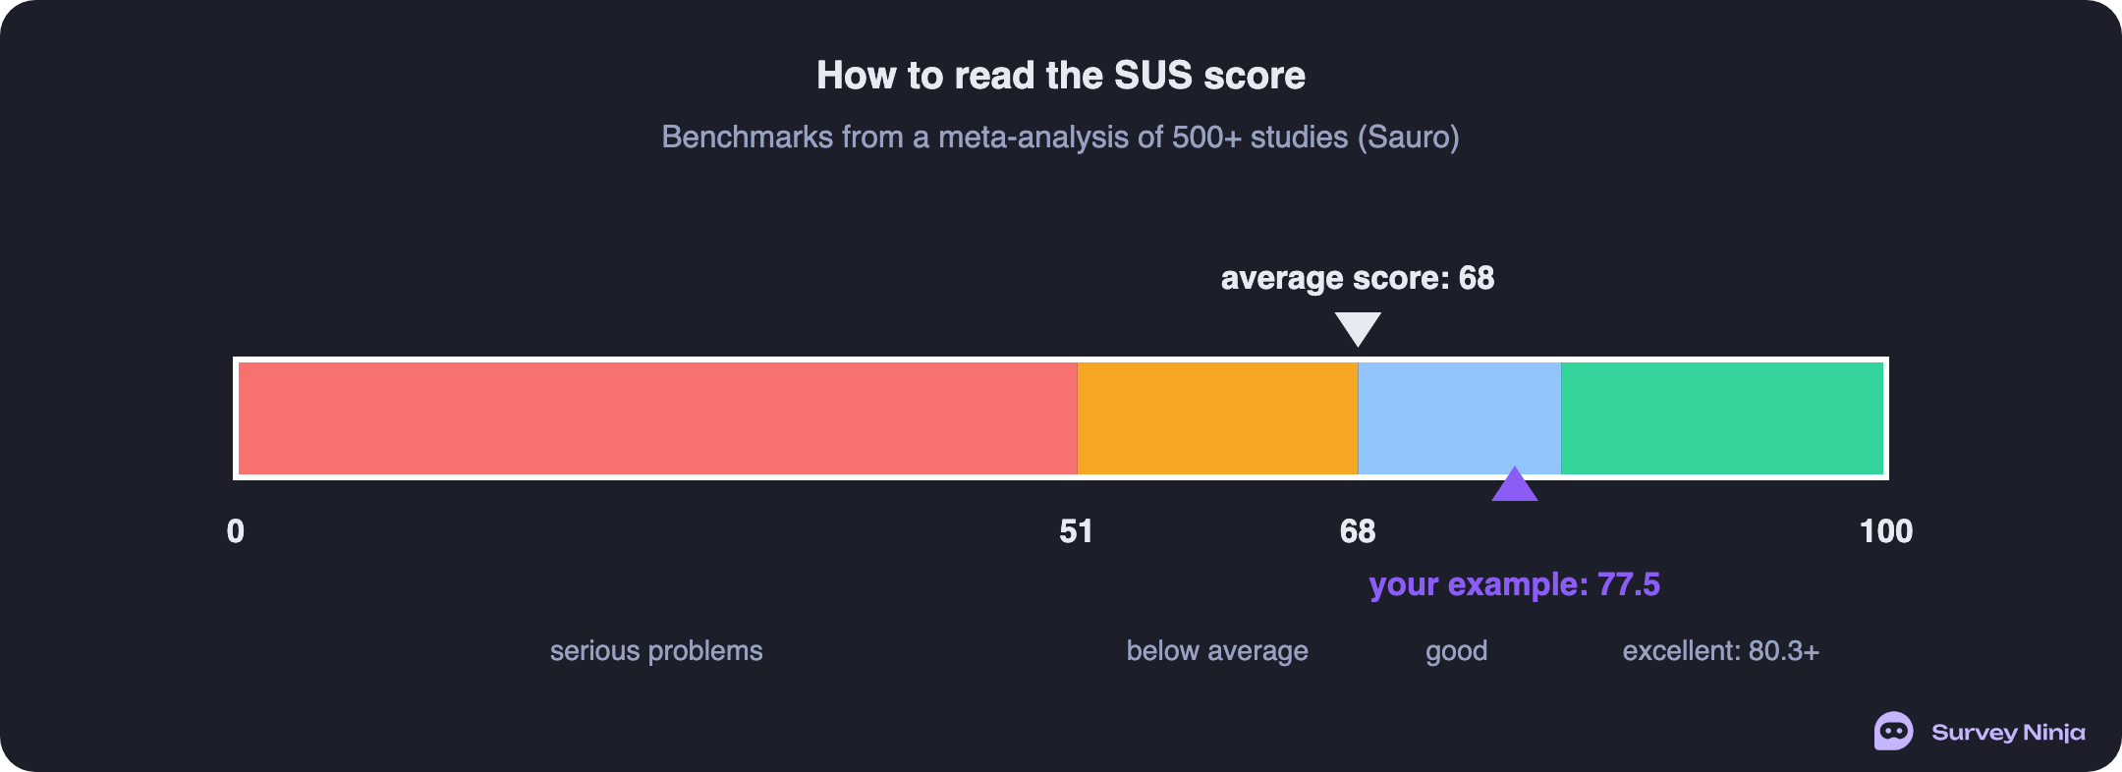Select the green excellent segment
This screenshot has width=2122, height=772.
click(1722, 418)
